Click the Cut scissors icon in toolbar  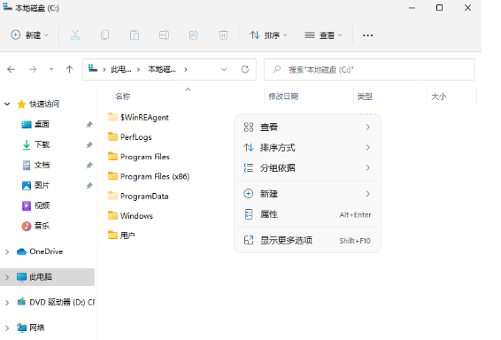coord(75,35)
